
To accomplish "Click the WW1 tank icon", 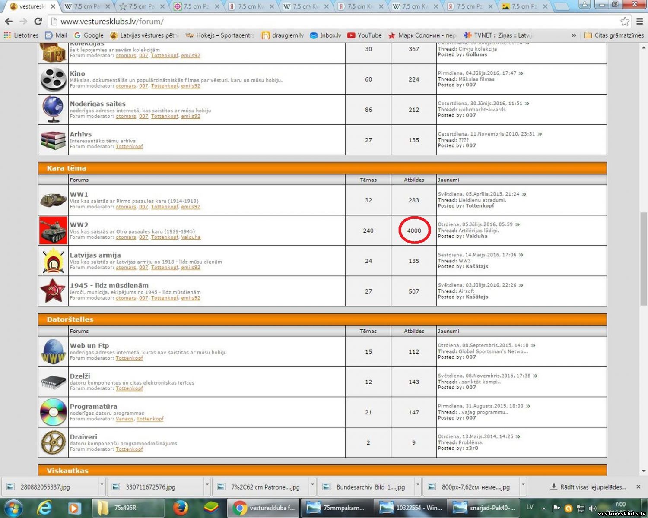I will [x=53, y=200].
